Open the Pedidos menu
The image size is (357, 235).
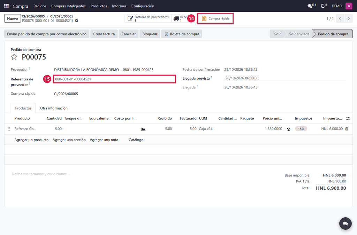click(x=40, y=6)
